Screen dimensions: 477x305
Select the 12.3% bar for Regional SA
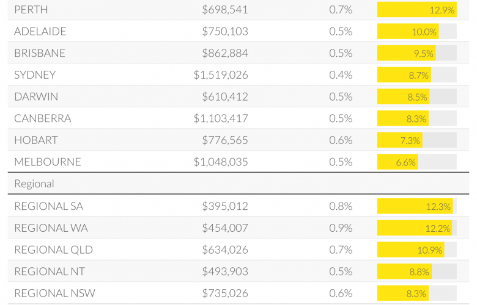click(x=415, y=206)
